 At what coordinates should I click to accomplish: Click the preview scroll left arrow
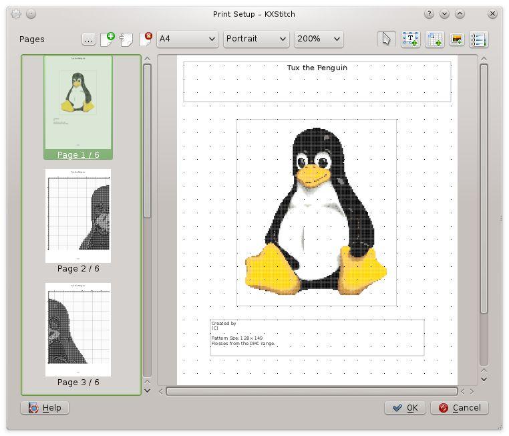(161, 391)
